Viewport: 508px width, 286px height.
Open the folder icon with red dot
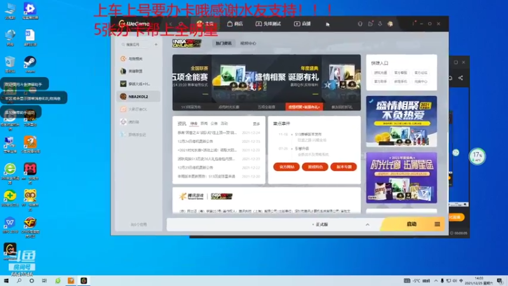[370, 24]
